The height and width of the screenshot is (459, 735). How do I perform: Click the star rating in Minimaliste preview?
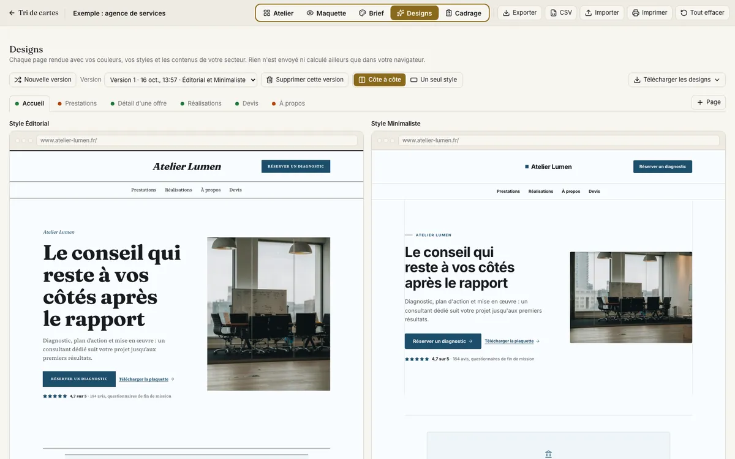(x=417, y=359)
